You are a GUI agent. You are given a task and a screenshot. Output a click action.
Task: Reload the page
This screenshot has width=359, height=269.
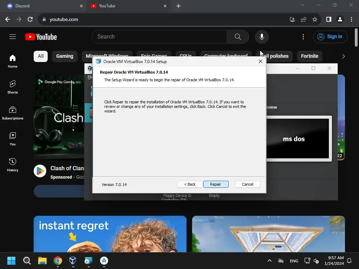point(30,19)
